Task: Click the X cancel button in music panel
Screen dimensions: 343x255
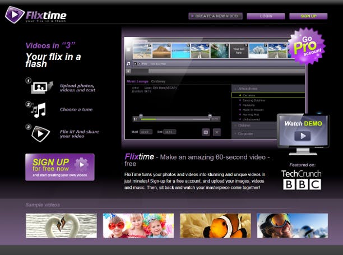Action: point(217,132)
